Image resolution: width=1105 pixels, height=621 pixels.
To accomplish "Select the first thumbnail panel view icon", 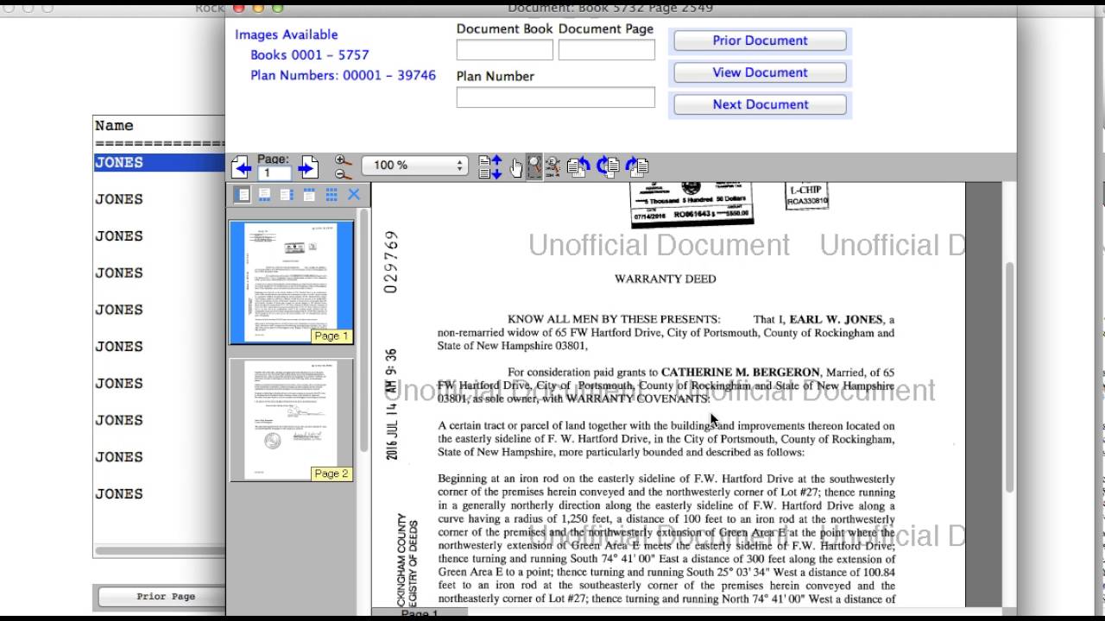I will 242,195.
